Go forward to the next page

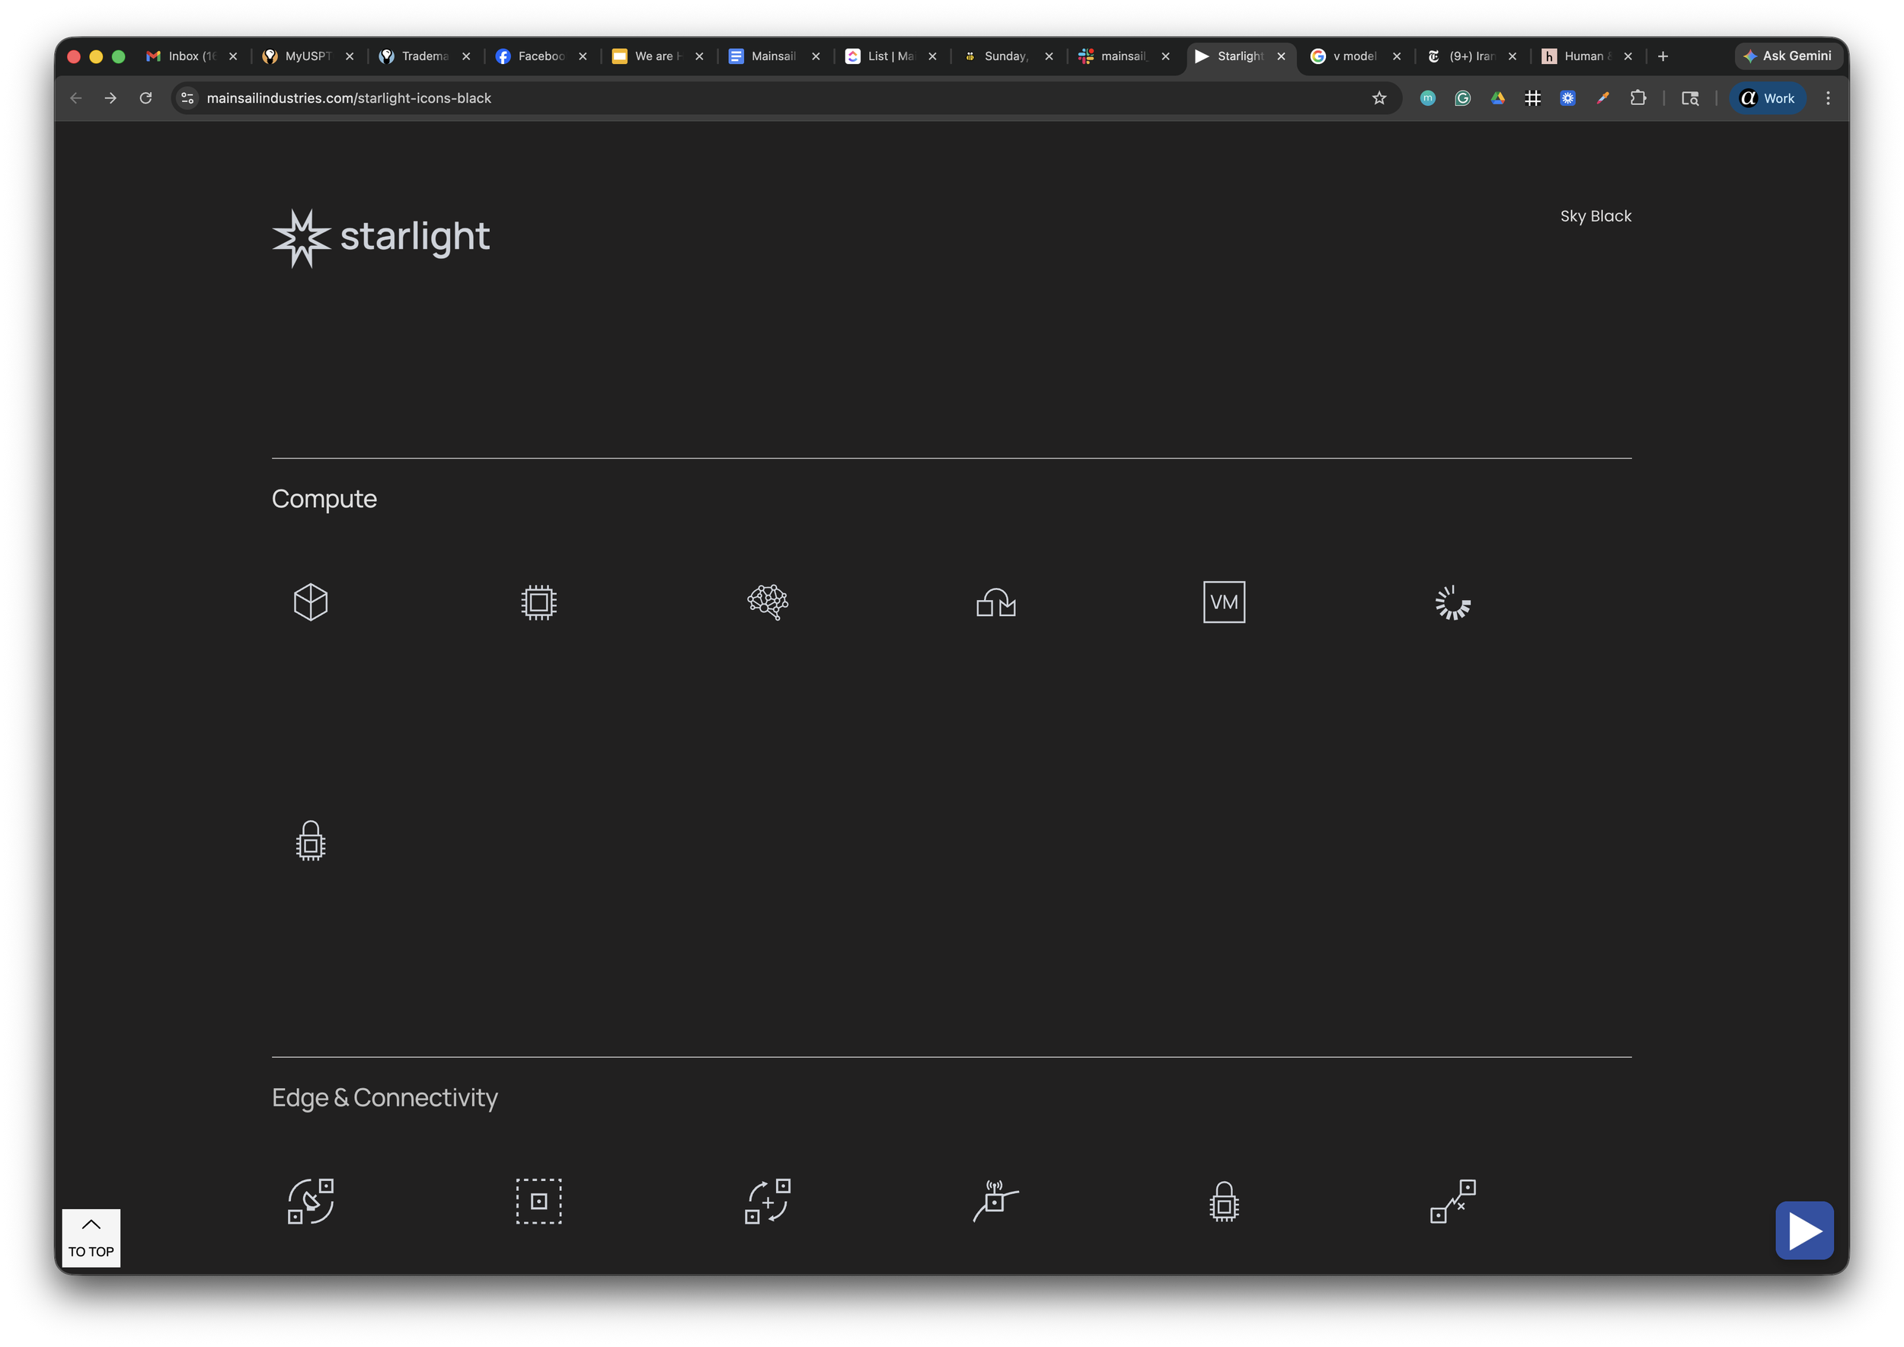110,98
